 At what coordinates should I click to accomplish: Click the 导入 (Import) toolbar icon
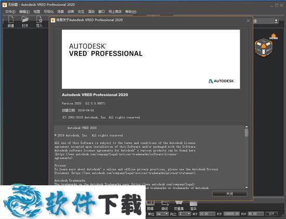tap(39, 21)
